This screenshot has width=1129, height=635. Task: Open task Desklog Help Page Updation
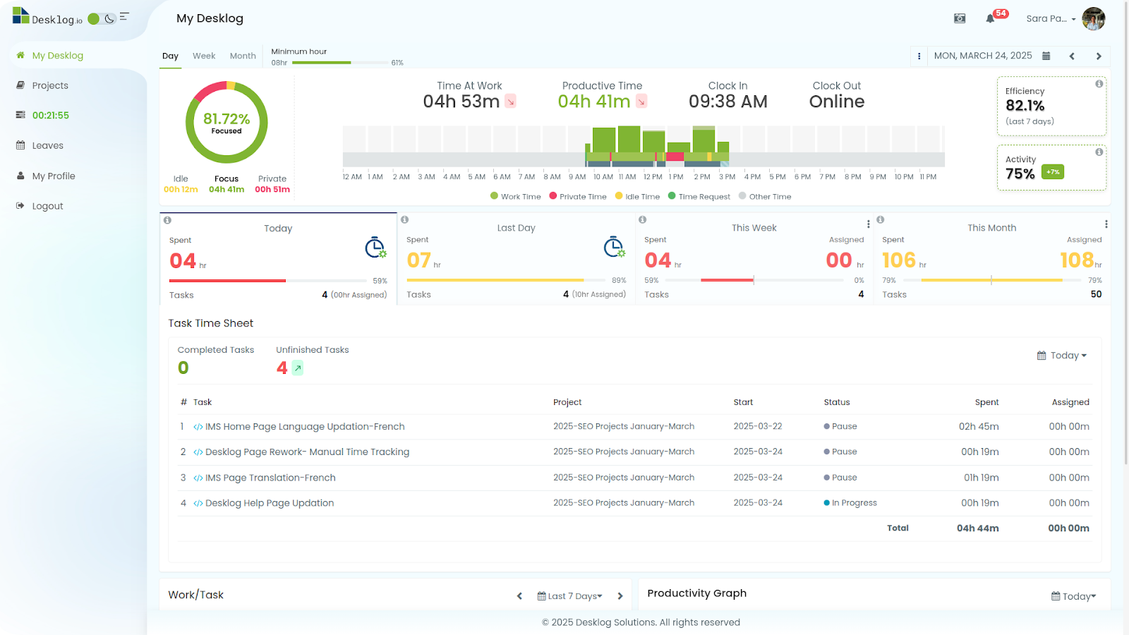[270, 503]
